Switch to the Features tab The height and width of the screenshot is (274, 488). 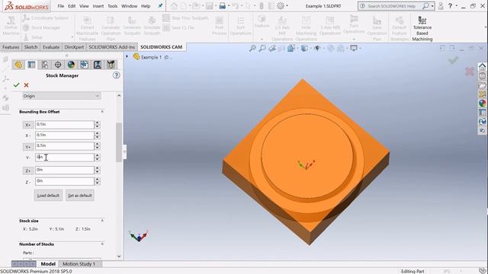pos(11,47)
